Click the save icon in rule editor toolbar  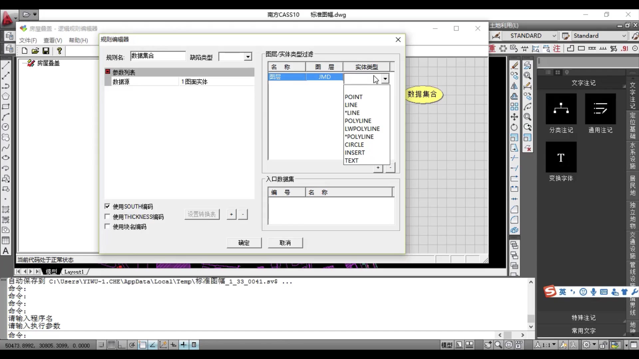[x=46, y=51]
